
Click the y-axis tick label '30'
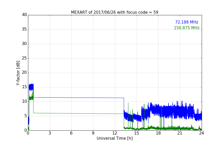pos(24,44)
